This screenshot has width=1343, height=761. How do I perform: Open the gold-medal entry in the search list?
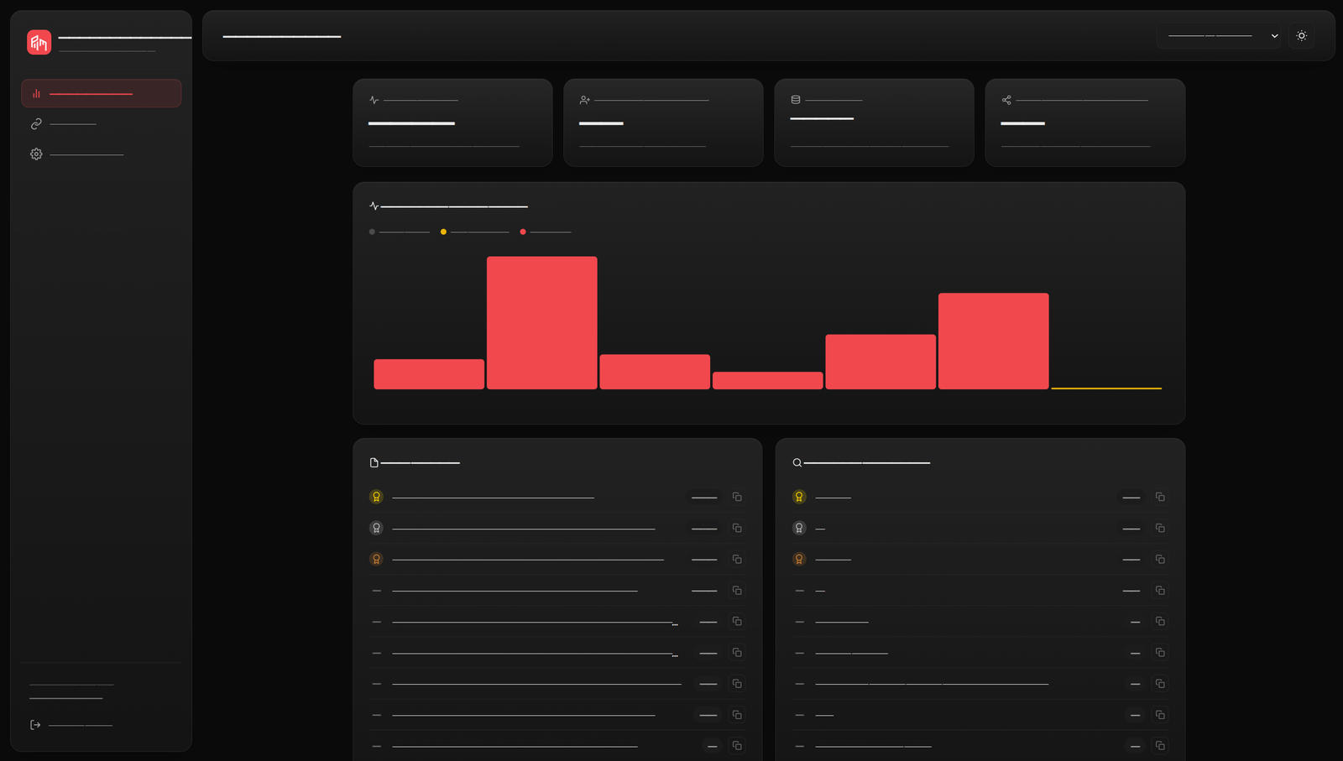tap(833, 498)
